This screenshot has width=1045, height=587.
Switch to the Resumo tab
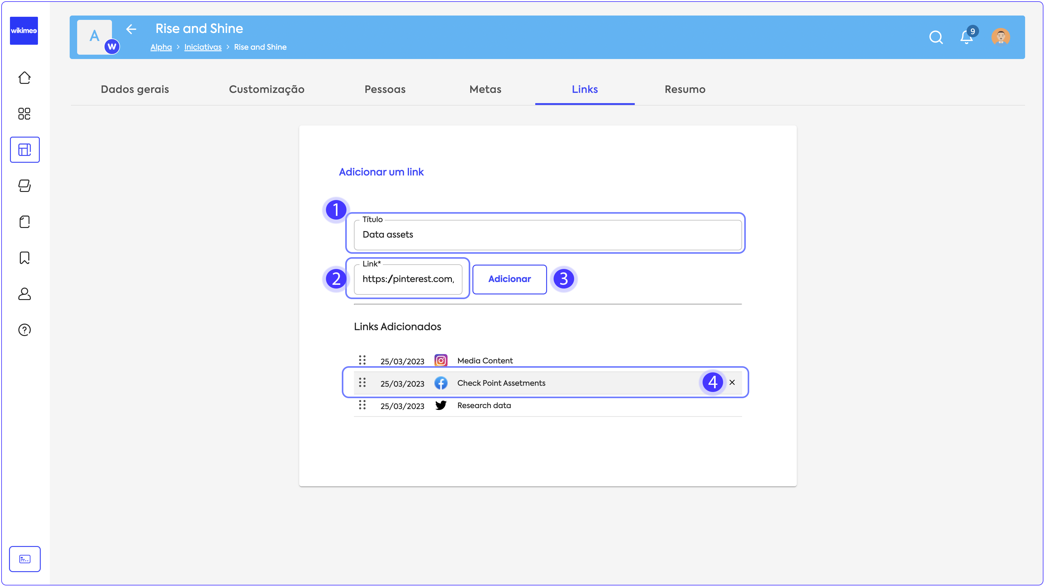coord(685,89)
